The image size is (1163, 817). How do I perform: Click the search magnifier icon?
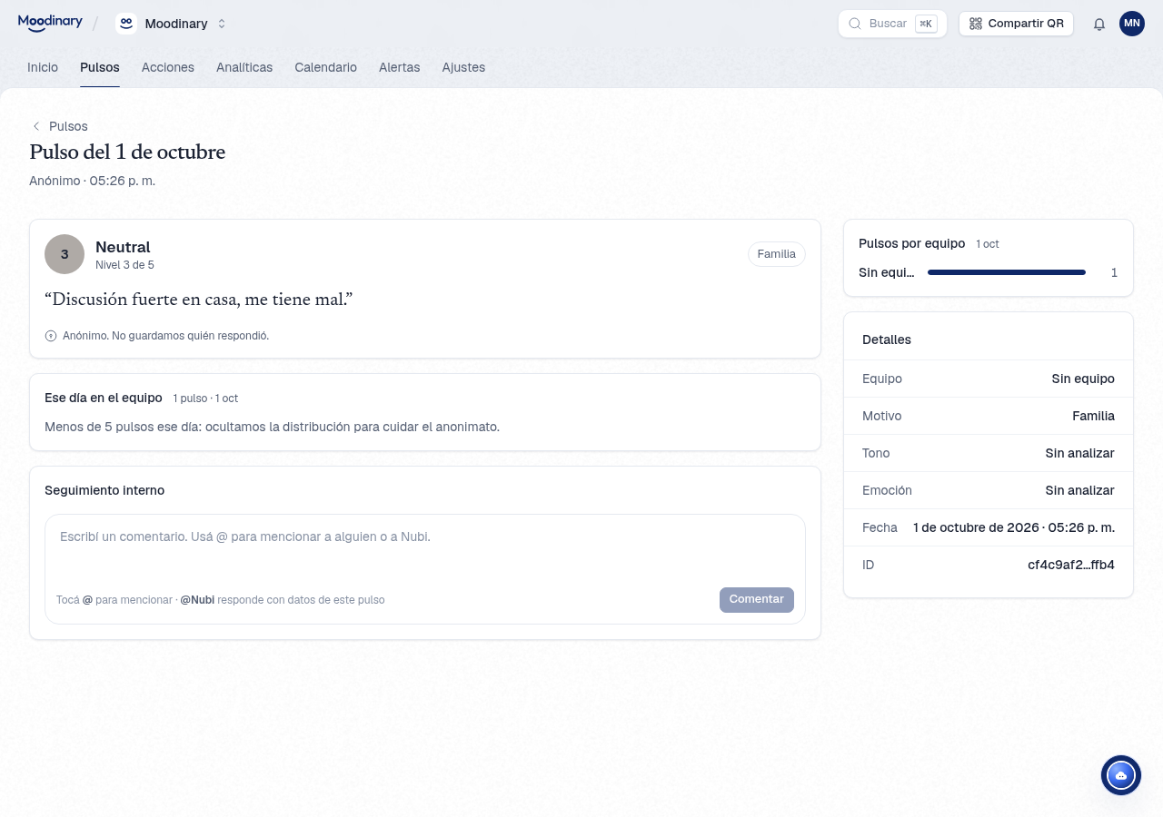point(855,24)
